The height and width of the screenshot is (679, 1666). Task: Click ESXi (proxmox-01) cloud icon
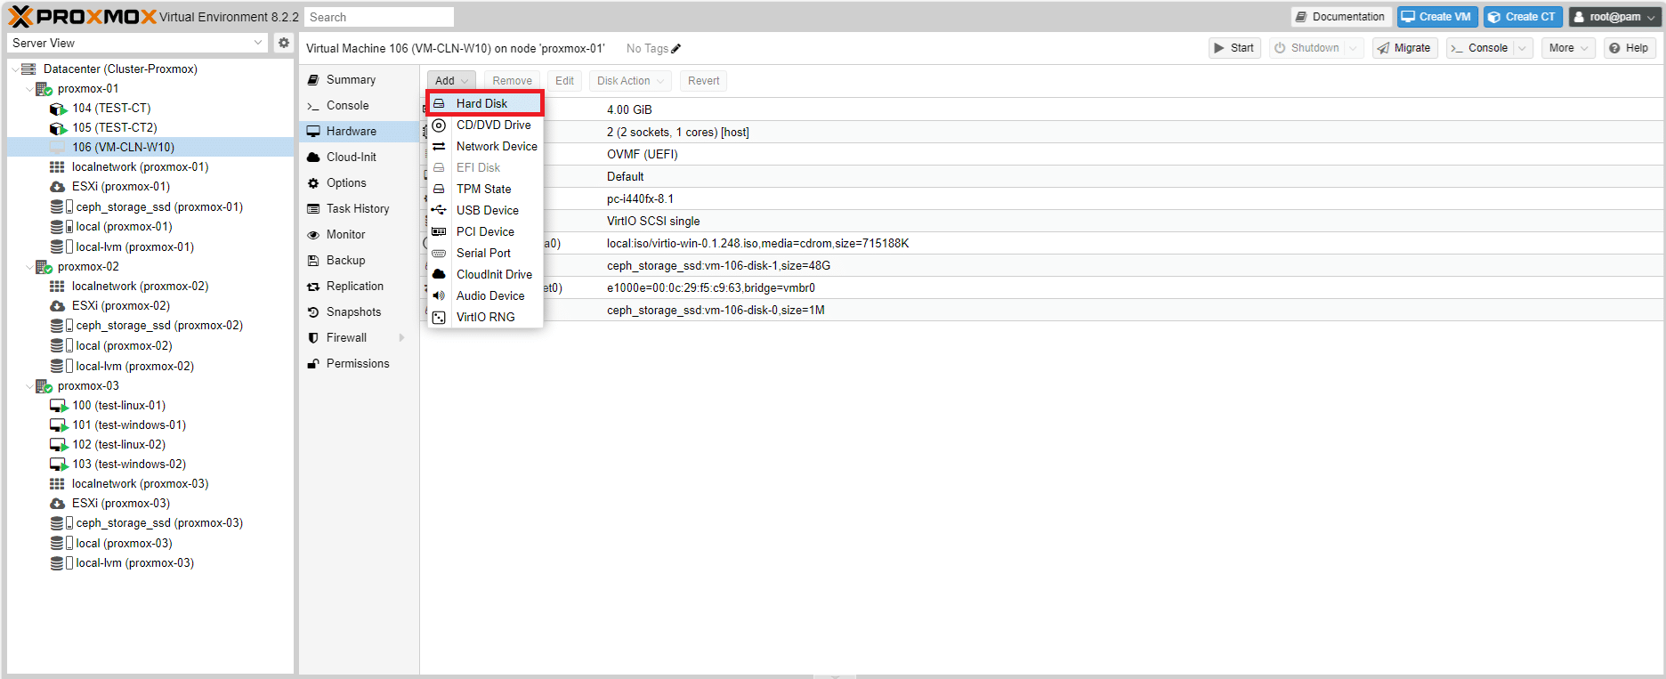tap(57, 187)
